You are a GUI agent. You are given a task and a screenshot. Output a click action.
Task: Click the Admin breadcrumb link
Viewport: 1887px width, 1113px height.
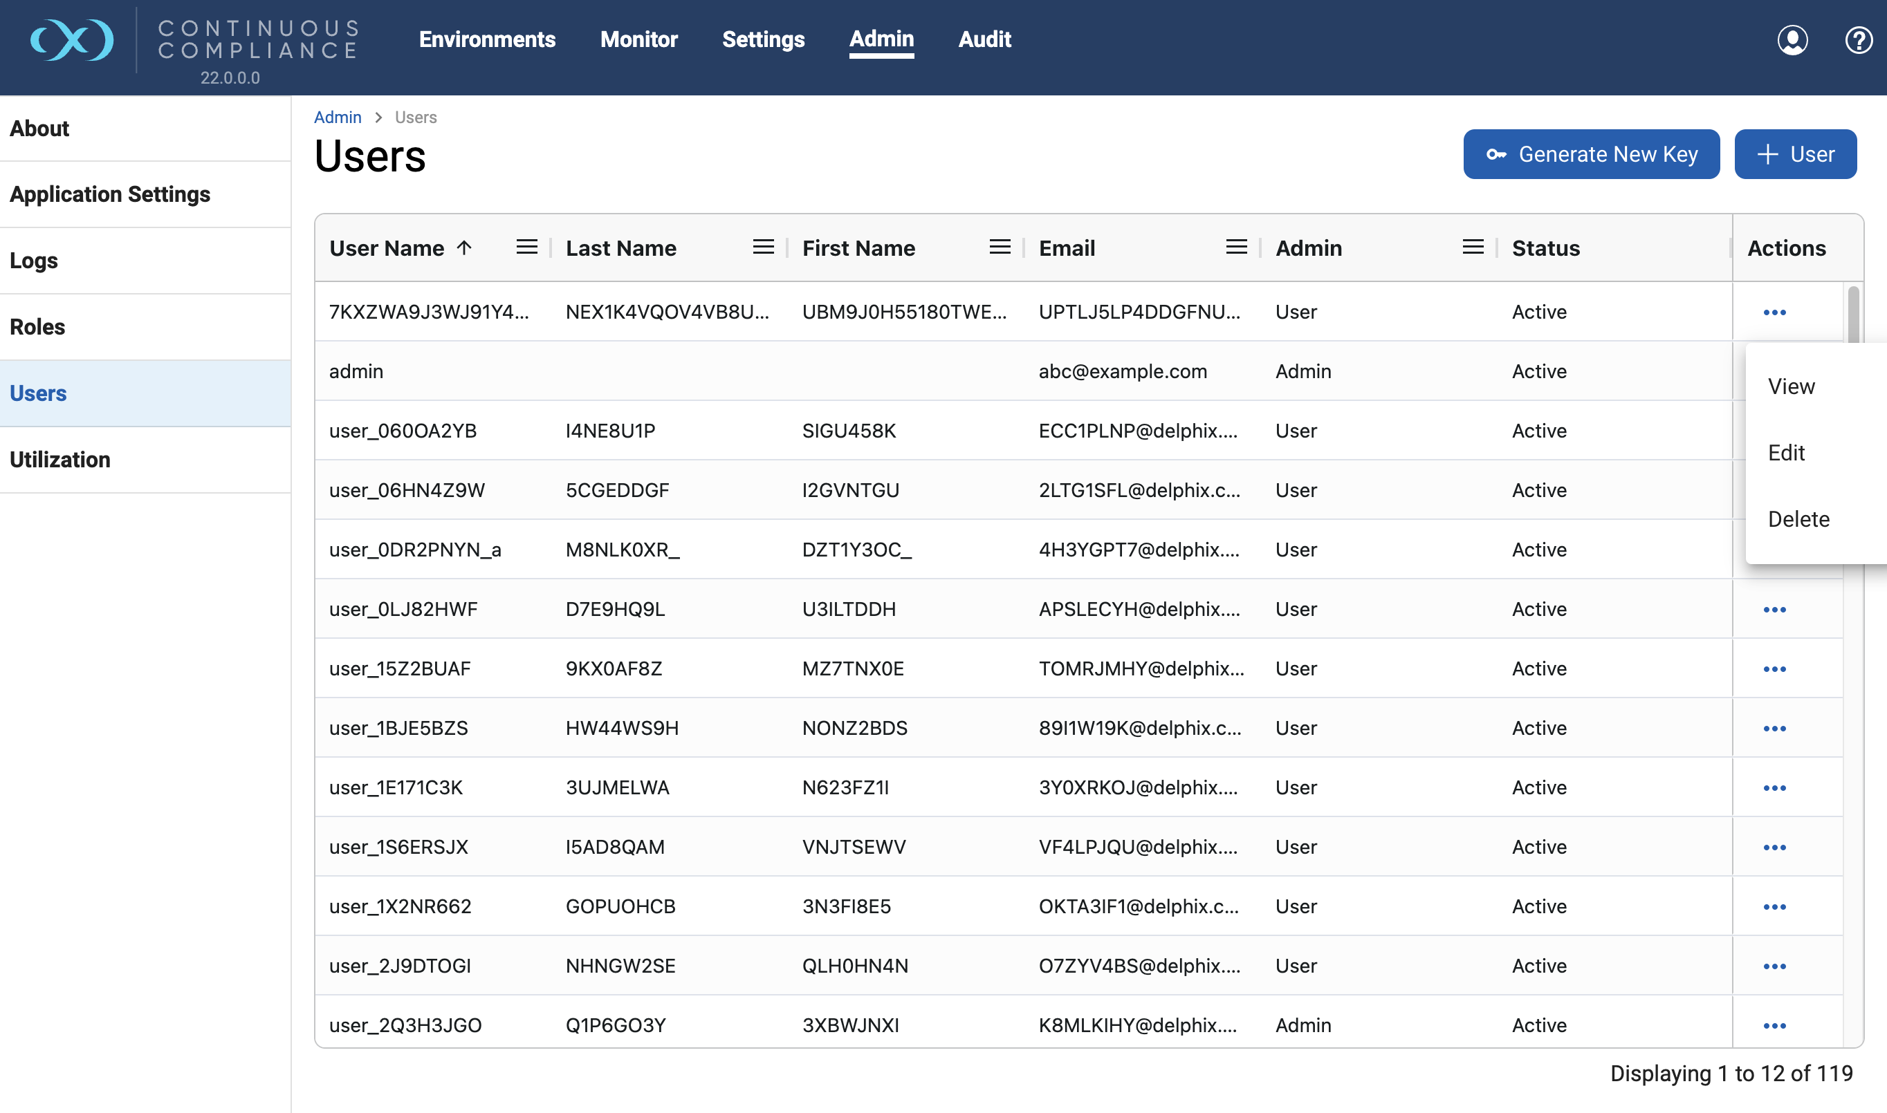[x=337, y=118]
